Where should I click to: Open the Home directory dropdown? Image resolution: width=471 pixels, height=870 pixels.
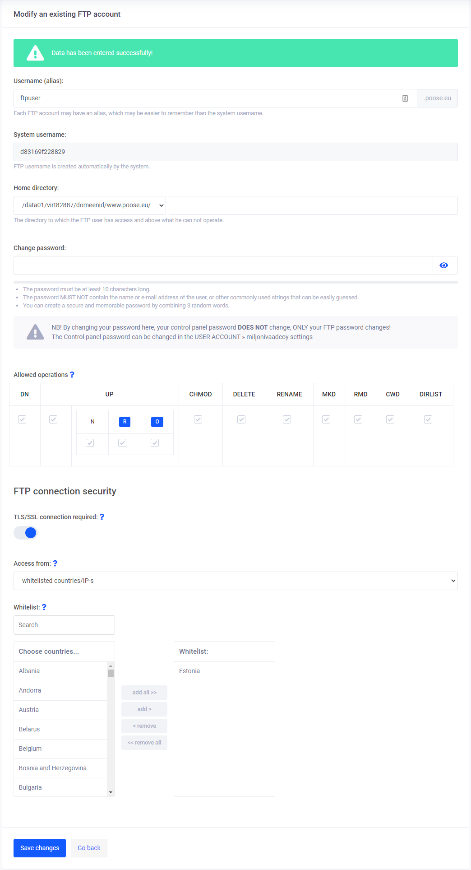click(x=90, y=205)
